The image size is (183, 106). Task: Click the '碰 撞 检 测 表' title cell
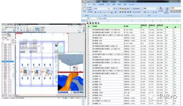93,23
